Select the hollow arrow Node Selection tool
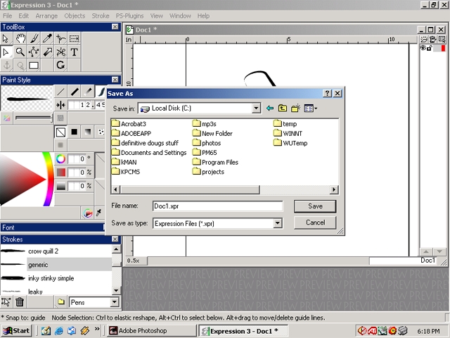The width and height of the screenshot is (450, 338). pos(6,52)
